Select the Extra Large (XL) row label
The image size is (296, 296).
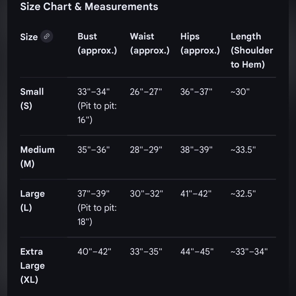tap(33, 266)
